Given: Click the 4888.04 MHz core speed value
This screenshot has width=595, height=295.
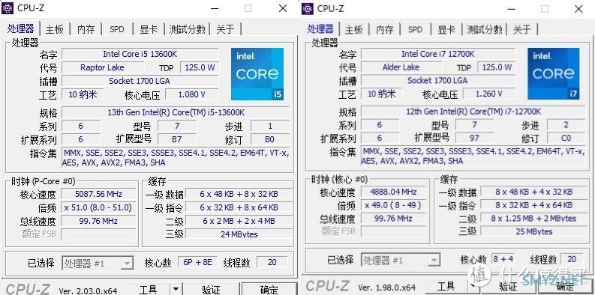Looking at the screenshot, I should [394, 192].
